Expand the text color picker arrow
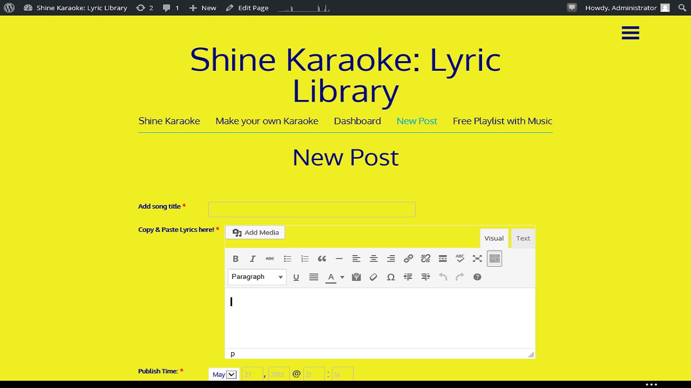The width and height of the screenshot is (691, 388). click(342, 277)
